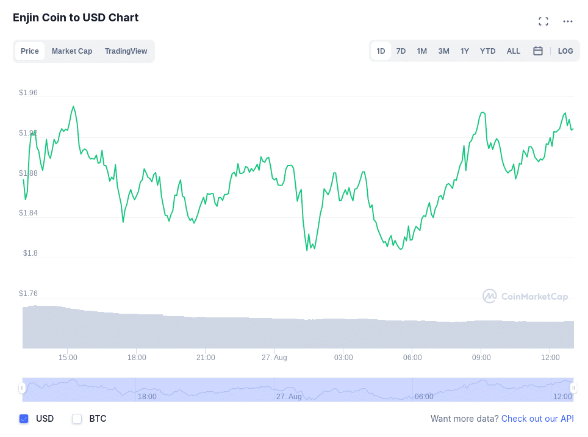Click the mini navigator chart at 27. Aug
Screen dimensions: 588x437
(289, 396)
